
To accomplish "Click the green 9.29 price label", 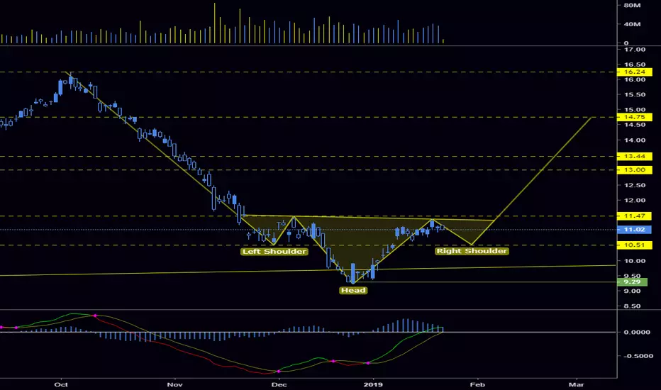I will [632, 282].
